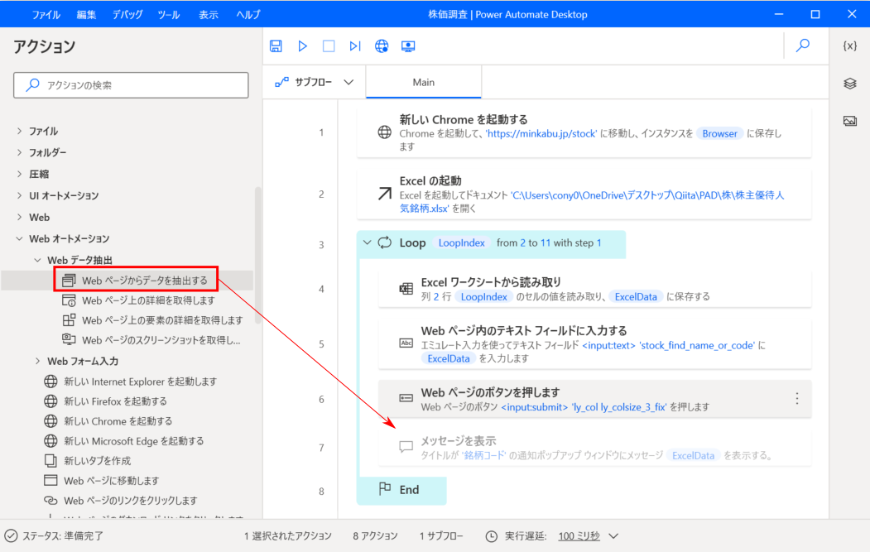870x552 pixels.
Task: Click the stock_find_name_or_code element link
Action: 697,346
